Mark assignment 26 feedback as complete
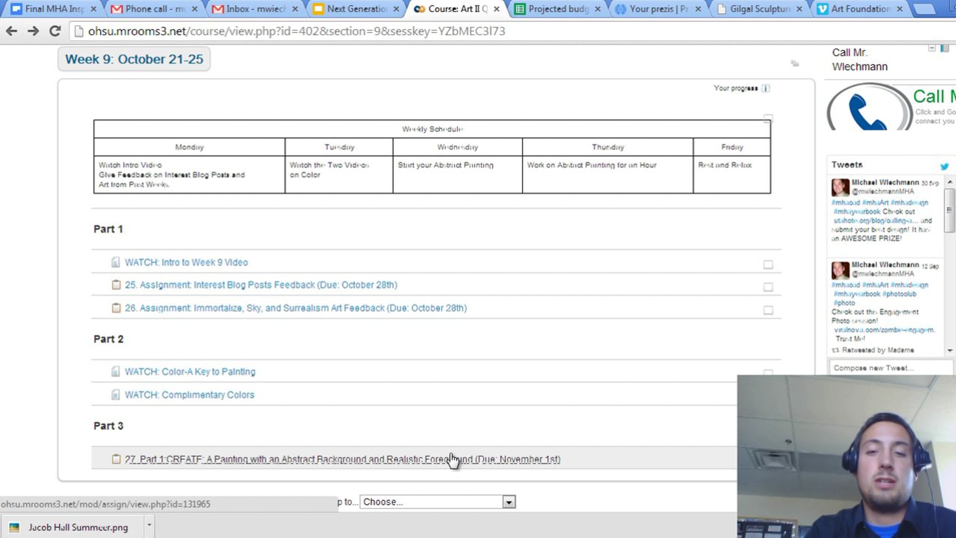956x538 pixels. click(768, 310)
